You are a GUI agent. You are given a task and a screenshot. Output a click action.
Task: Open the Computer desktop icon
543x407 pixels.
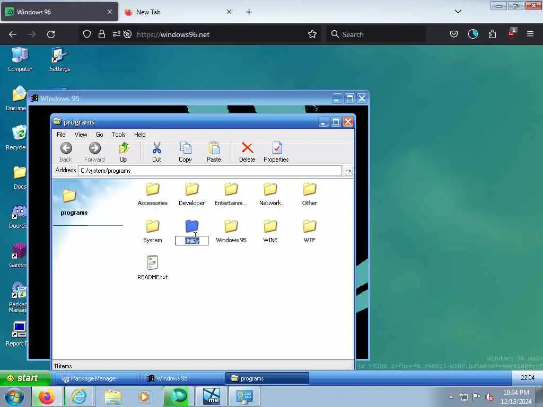pyautogui.click(x=20, y=59)
